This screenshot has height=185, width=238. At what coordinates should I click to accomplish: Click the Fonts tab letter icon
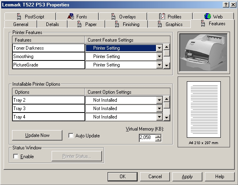pos(71,16)
